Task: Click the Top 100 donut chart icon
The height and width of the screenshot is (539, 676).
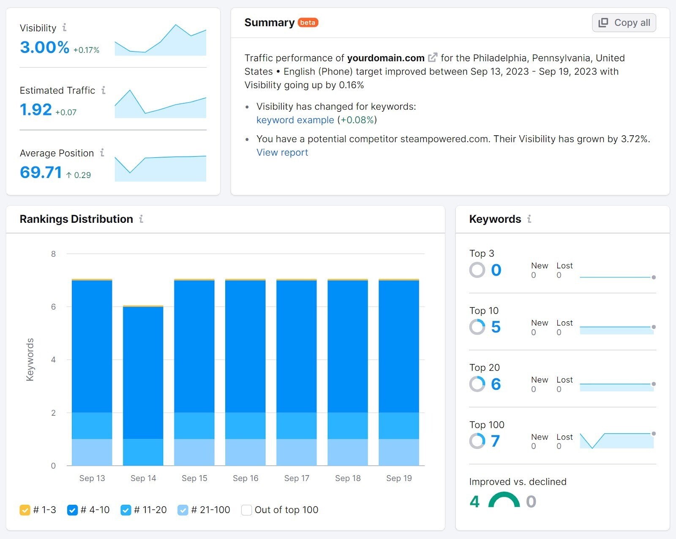Action: click(x=477, y=441)
